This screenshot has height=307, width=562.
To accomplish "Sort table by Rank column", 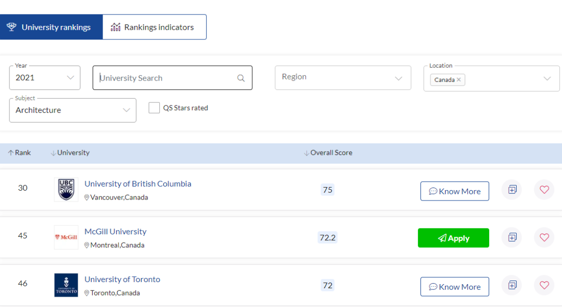I will tap(19, 153).
